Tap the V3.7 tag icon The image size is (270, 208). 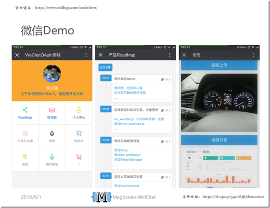click(x=162, y=110)
